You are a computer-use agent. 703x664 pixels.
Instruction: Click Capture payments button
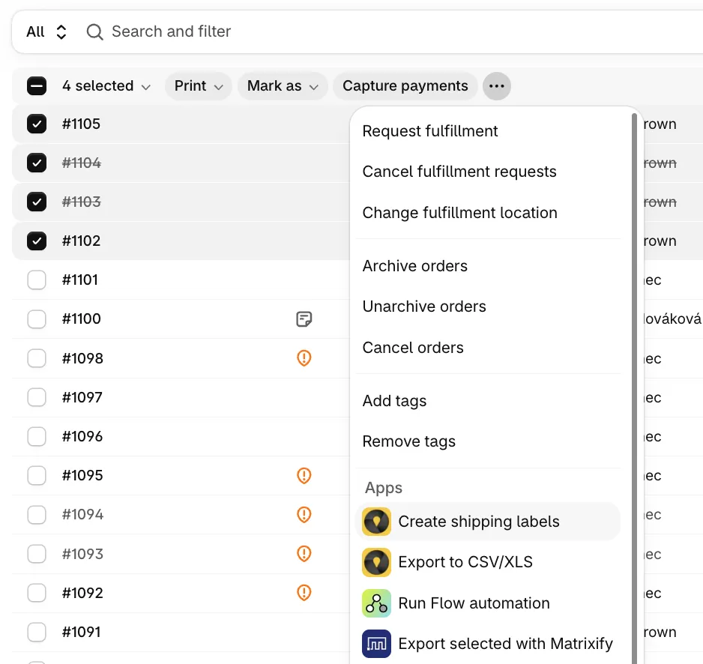pos(405,85)
